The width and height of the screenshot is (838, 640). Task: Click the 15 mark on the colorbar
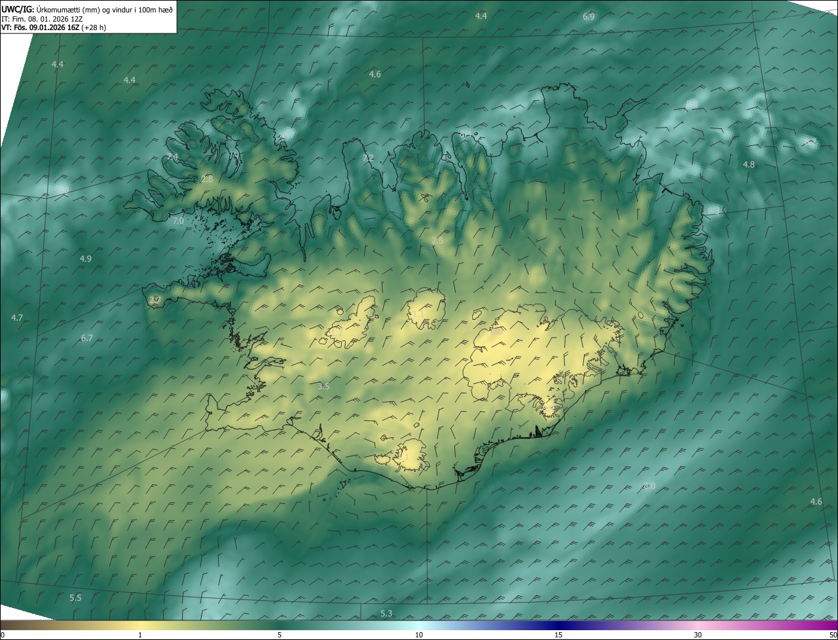click(558, 635)
